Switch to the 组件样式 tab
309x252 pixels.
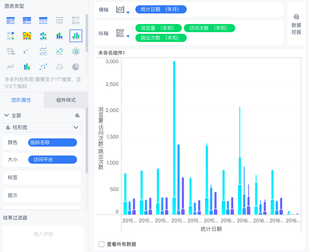[x=66, y=100]
